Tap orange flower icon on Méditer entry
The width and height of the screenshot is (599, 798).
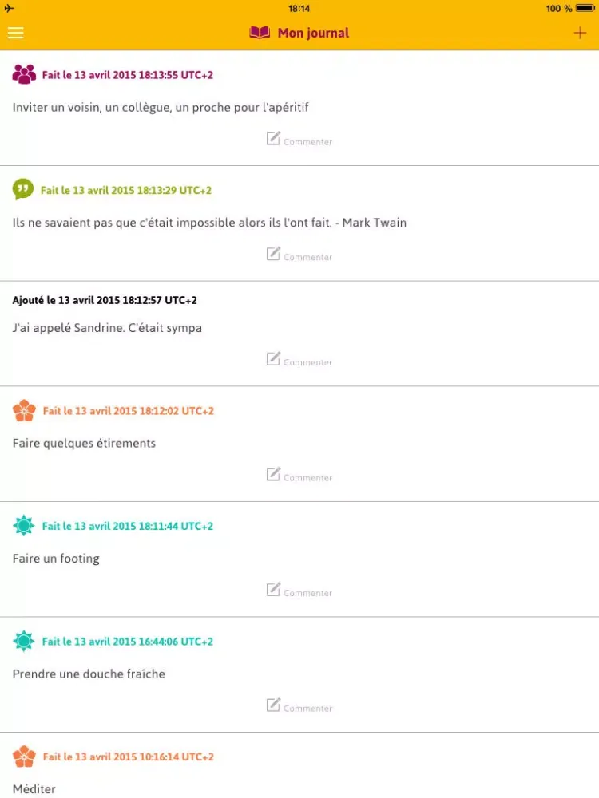pyautogui.click(x=24, y=757)
